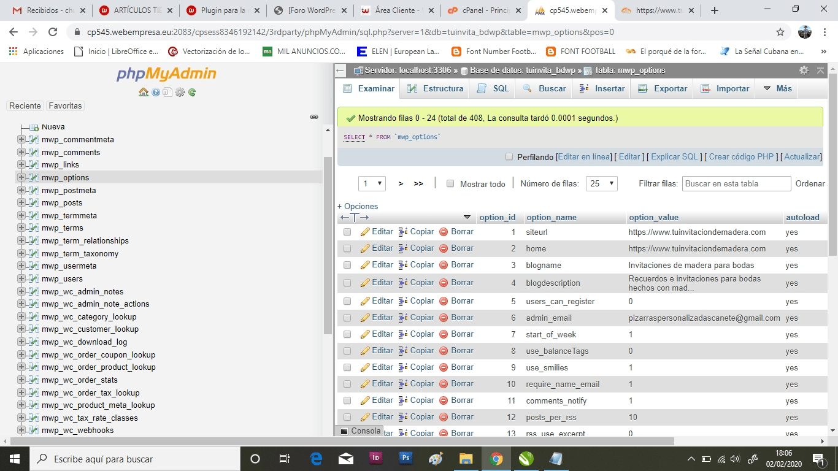Focus the Buscar en esta tabla filter field
Screen dimensions: 838x471
click(737, 183)
